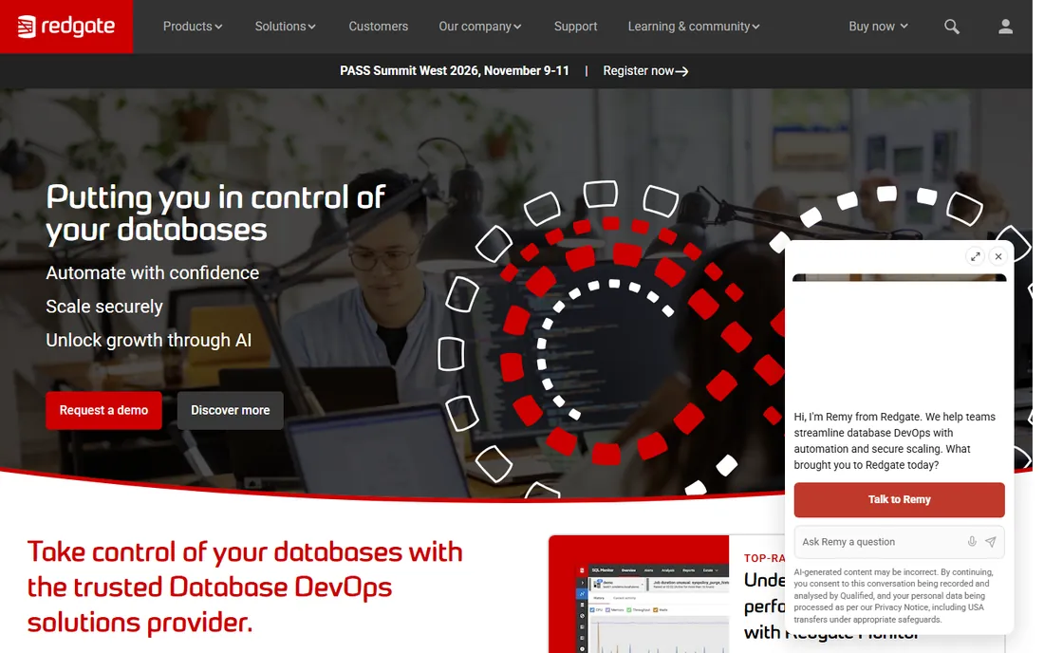Click the Request a demo button
This screenshot has height=653, width=1044.
(103, 410)
